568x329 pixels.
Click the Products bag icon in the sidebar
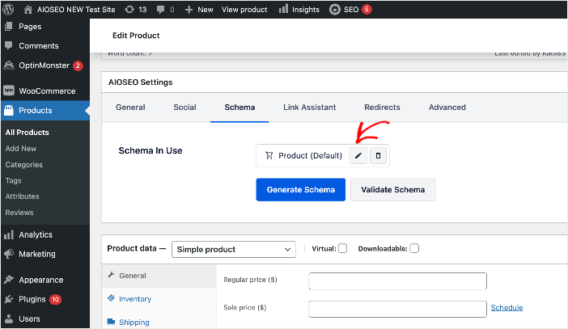coord(9,110)
